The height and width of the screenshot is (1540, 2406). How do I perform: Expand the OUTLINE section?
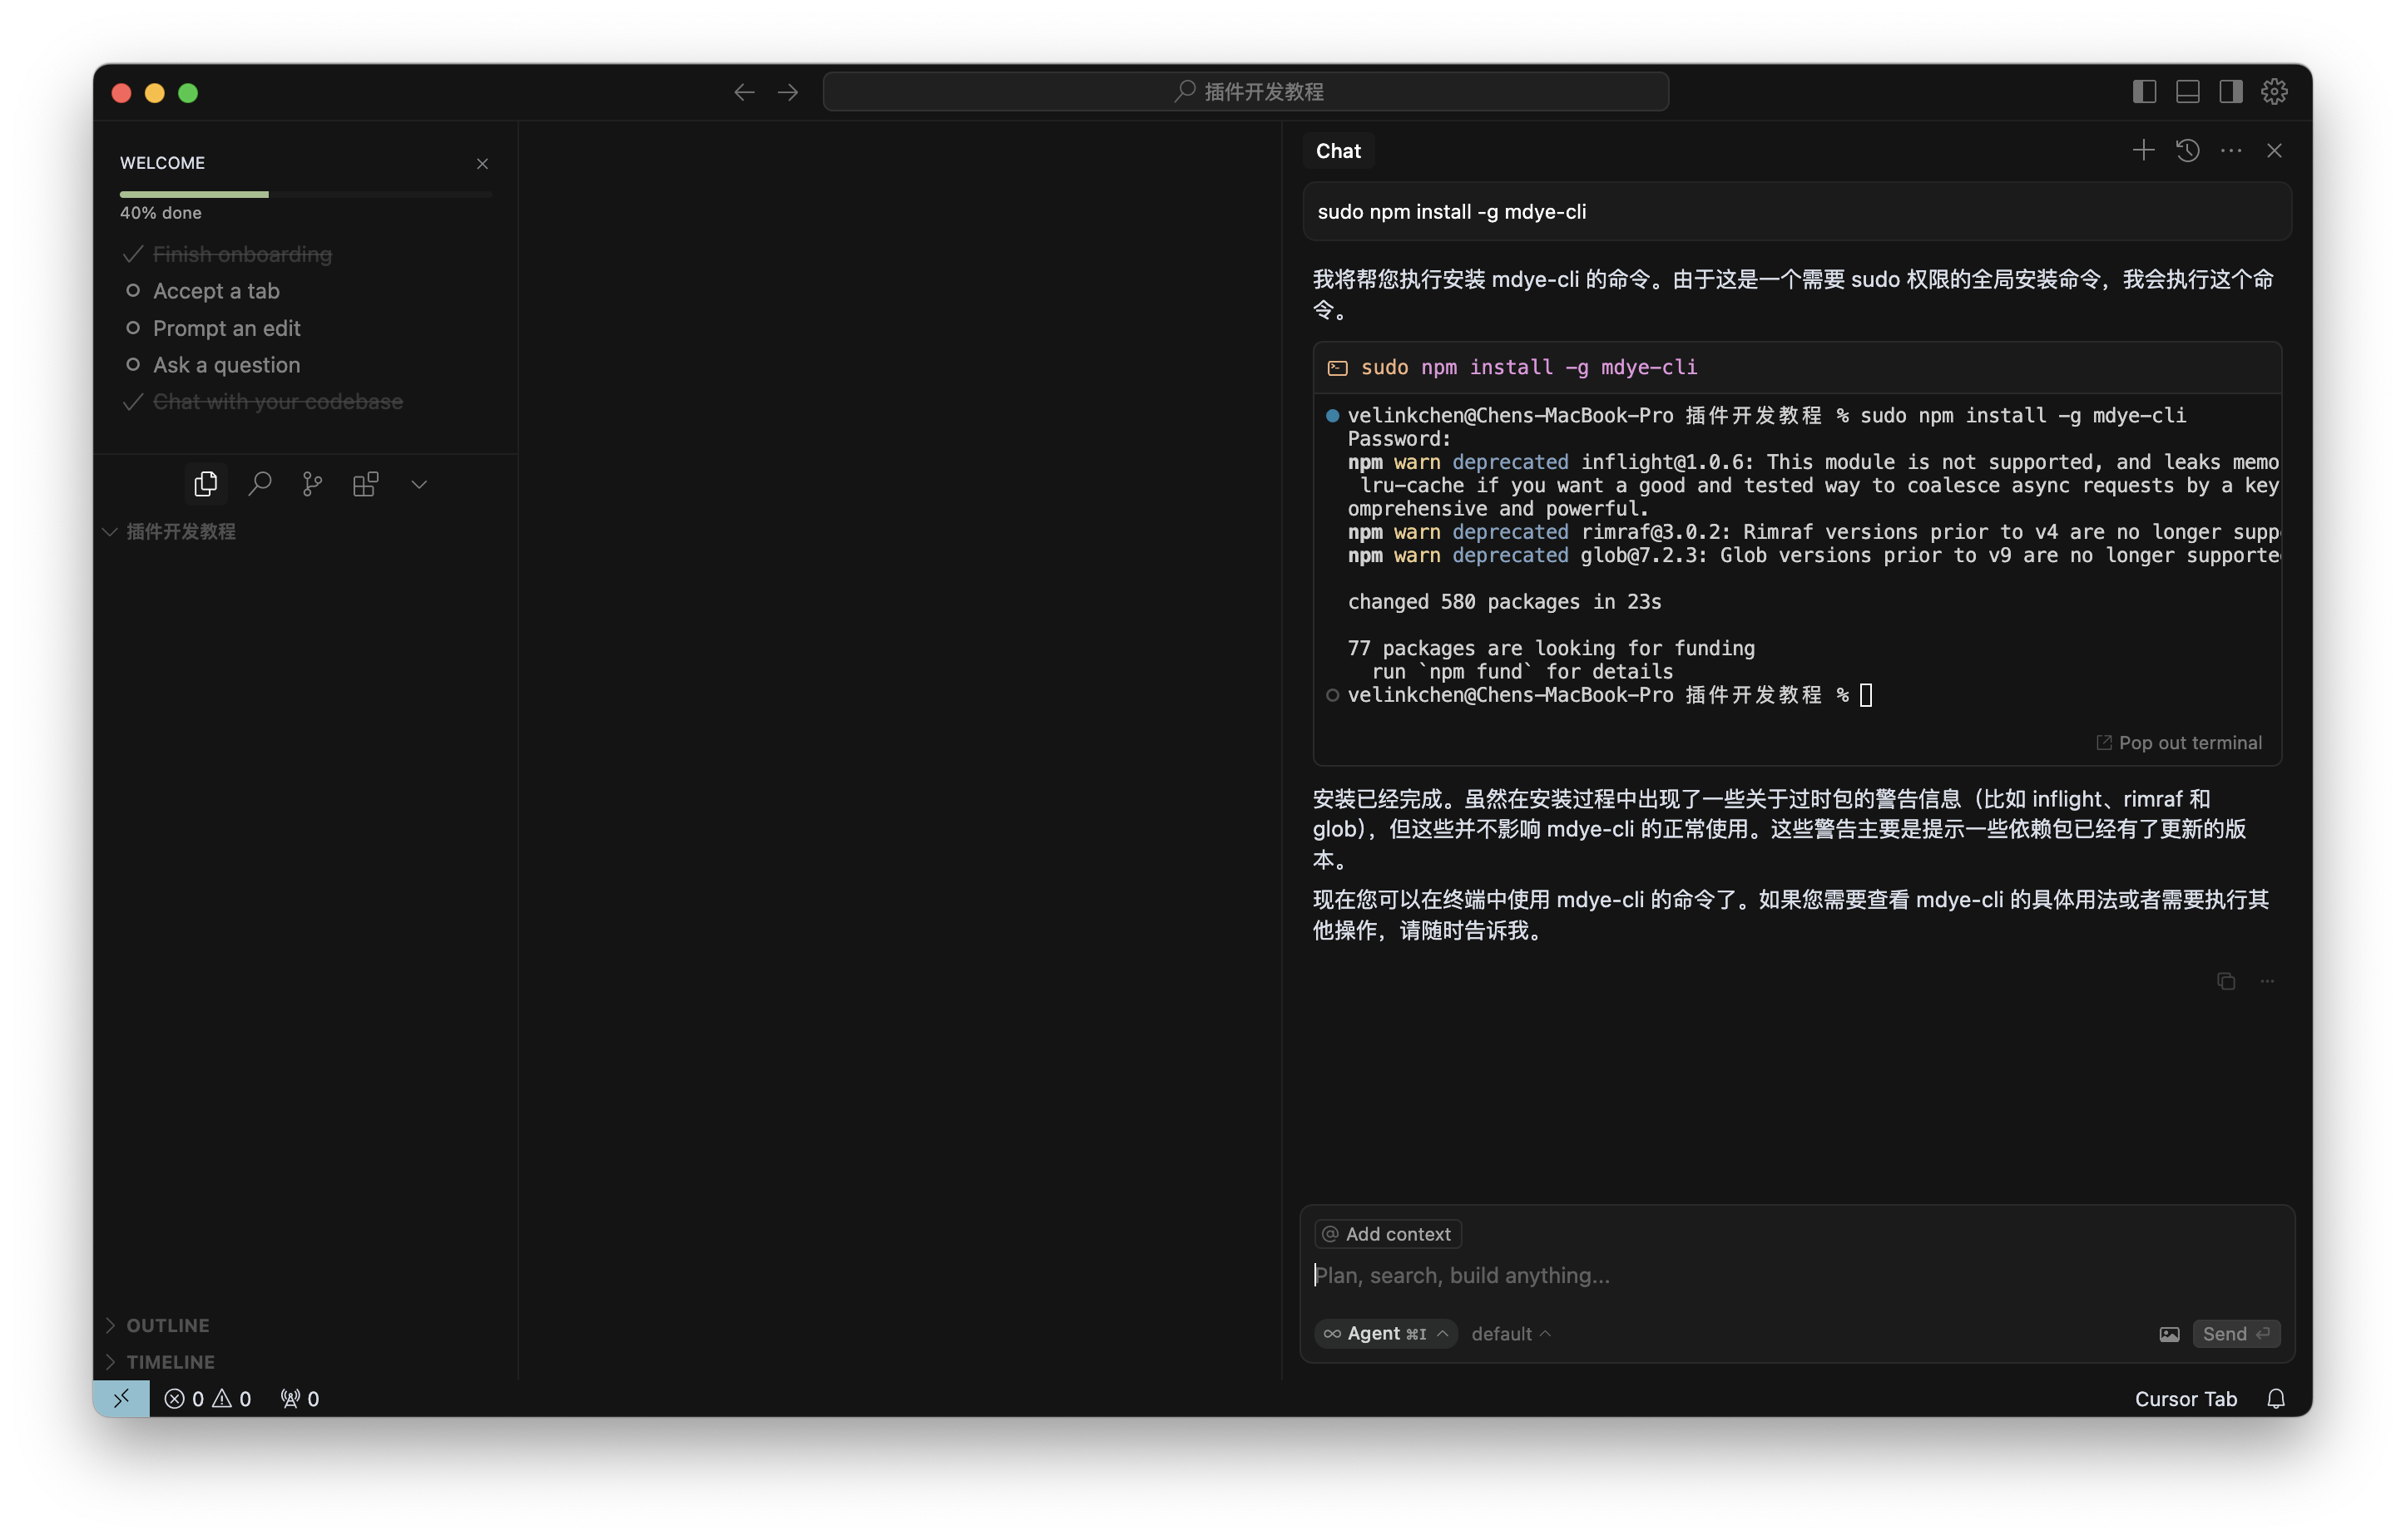click(167, 1325)
